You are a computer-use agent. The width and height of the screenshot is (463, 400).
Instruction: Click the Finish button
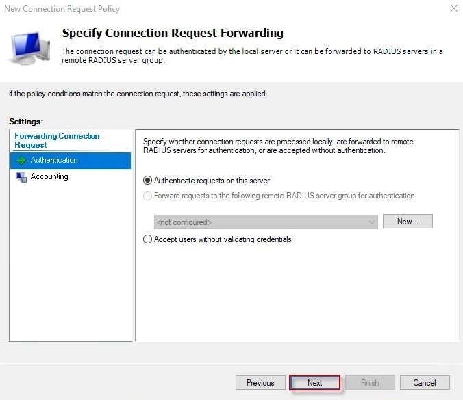tap(370, 383)
